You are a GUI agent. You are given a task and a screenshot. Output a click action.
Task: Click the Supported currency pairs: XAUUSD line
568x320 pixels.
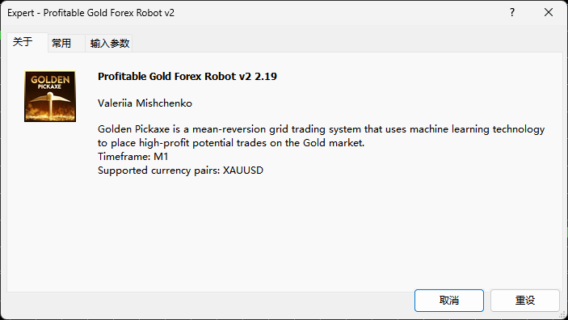pyautogui.click(x=180, y=171)
